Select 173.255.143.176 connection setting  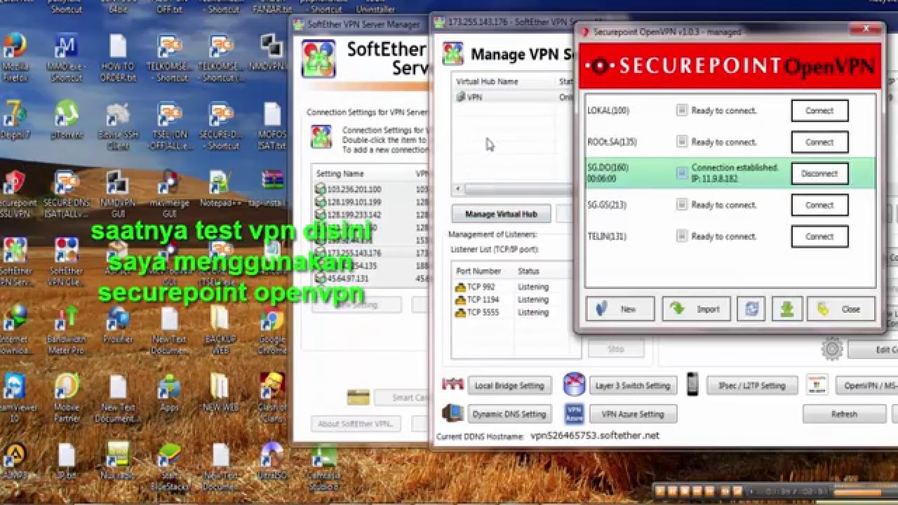point(372,253)
